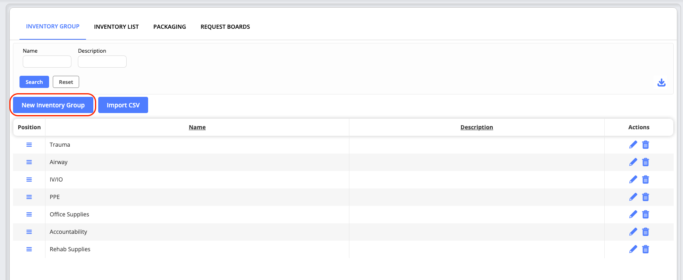Click the Rehab Supplies reorder handle

29,249
